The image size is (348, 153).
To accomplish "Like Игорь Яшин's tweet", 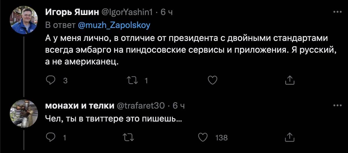I will tap(212, 80).
